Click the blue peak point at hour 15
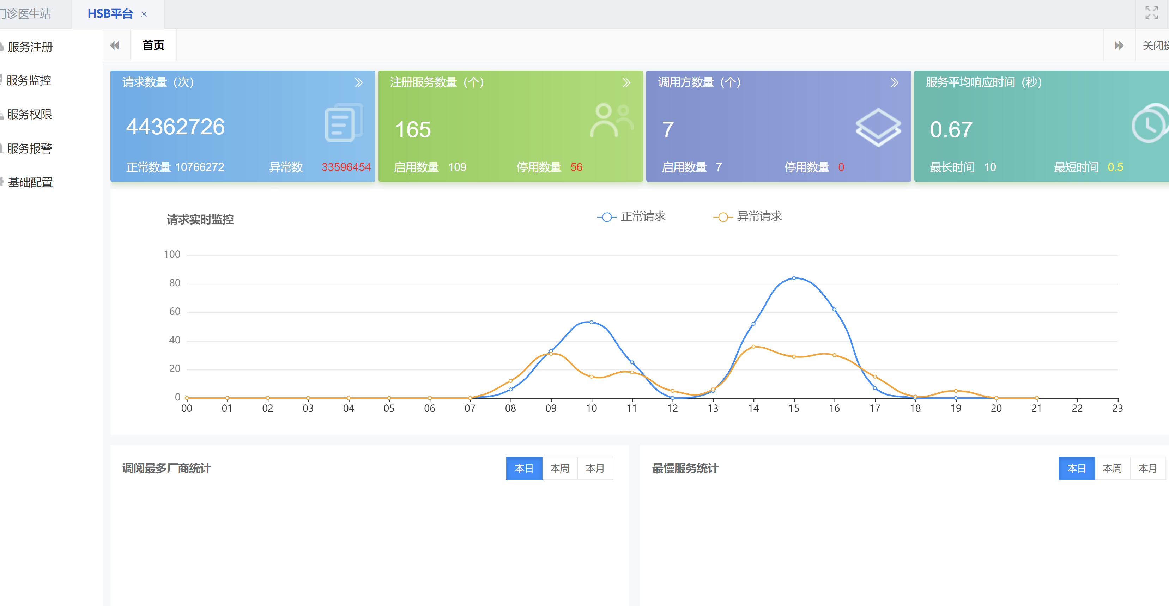 pos(794,278)
